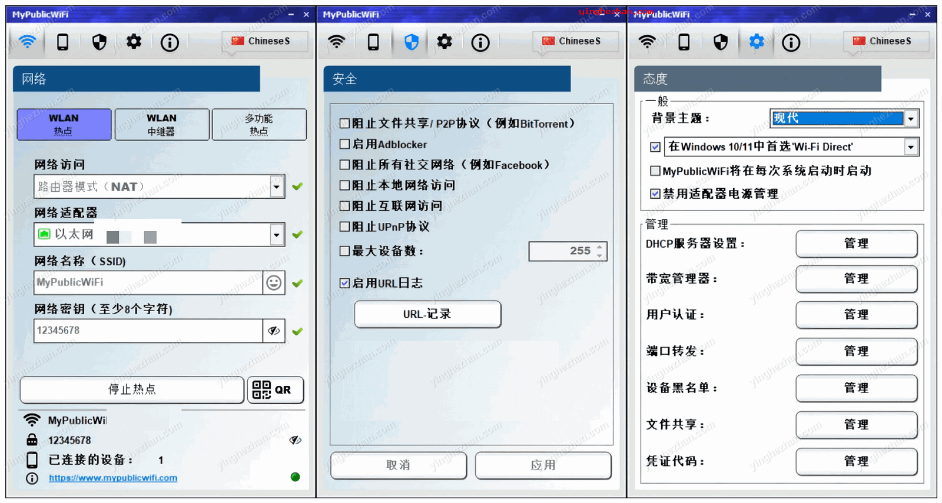Uncheck 禁用适配器电源管理 checkbox

tap(655, 194)
